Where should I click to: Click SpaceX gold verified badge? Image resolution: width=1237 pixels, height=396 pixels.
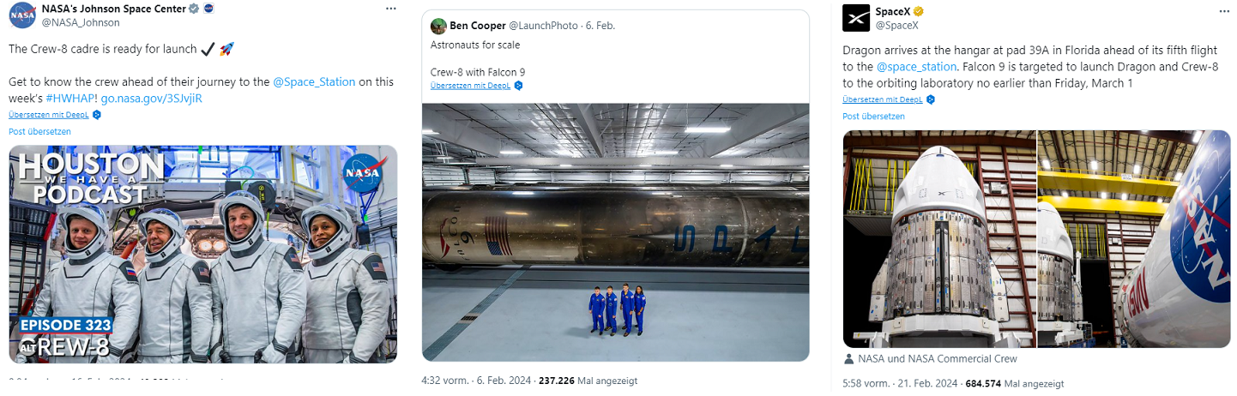pos(918,11)
